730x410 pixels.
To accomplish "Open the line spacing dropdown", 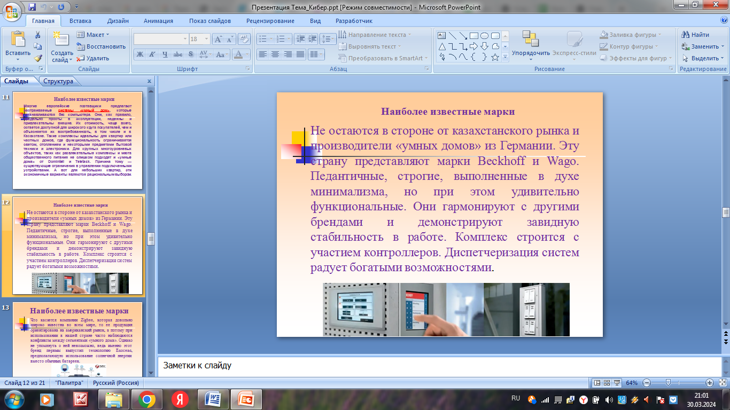I will click(328, 39).
